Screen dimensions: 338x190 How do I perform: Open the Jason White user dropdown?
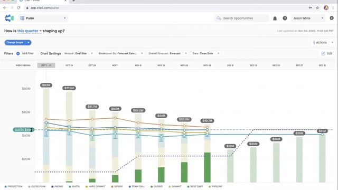[308, 18]
